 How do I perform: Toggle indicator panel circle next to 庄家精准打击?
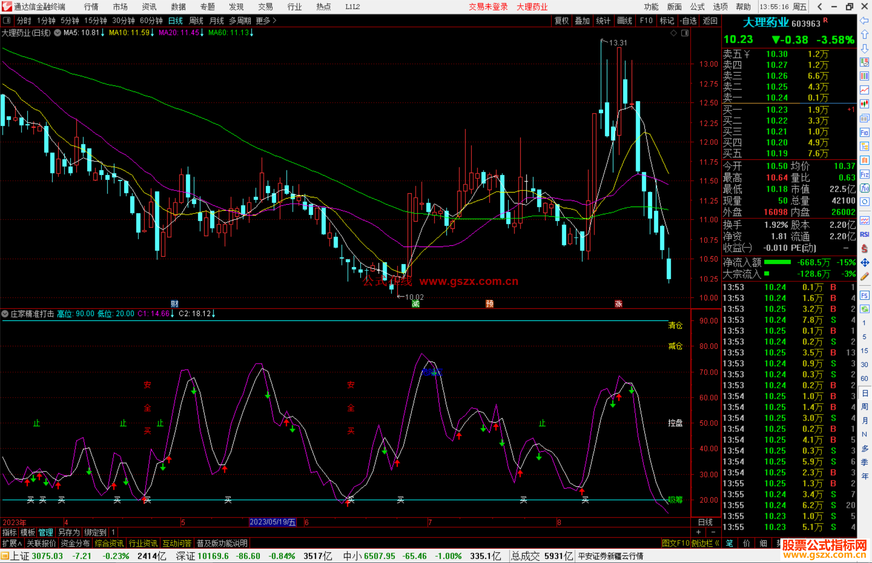click(5, 314)
